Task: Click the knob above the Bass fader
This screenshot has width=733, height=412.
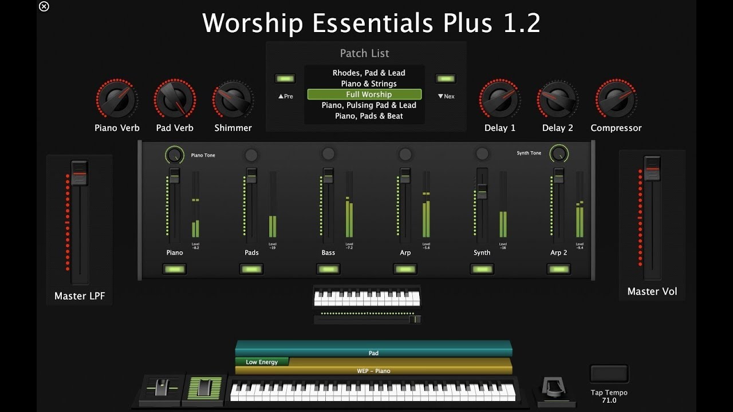Action: (328, 153)
